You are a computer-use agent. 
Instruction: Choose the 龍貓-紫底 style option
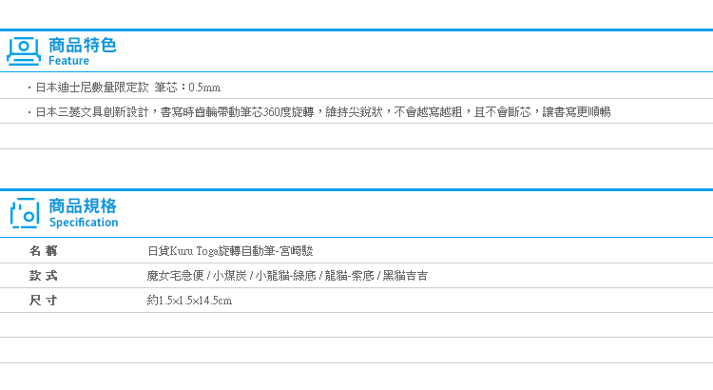coord(348,276)
